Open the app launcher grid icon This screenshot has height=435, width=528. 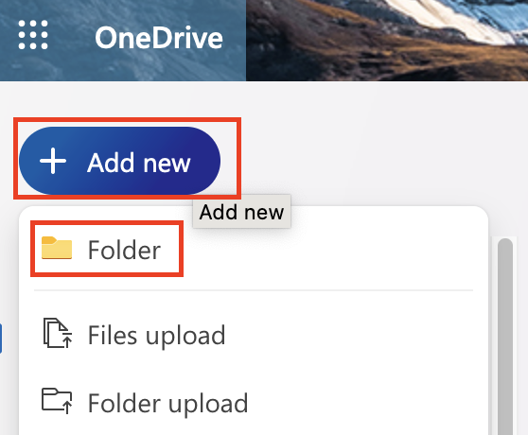(33, 35)
